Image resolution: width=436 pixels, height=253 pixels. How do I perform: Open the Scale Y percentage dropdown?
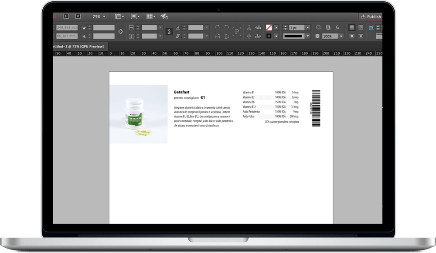160,36
